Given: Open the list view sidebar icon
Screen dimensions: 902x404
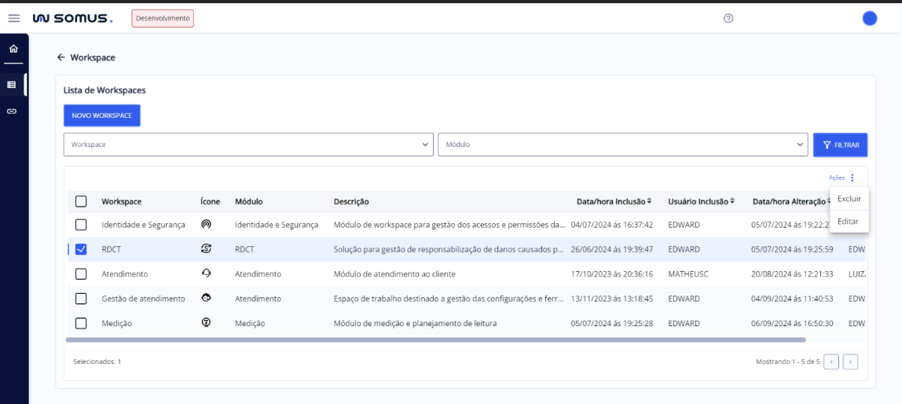Looking at the screenshot, I should [x=12, y=85].
